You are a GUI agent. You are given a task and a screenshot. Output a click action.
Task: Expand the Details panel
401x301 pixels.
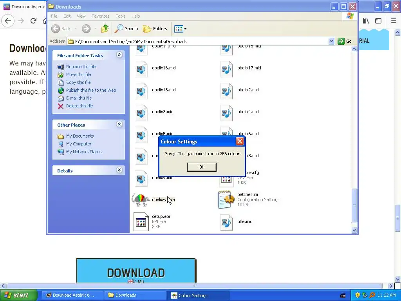coord(119,170)
